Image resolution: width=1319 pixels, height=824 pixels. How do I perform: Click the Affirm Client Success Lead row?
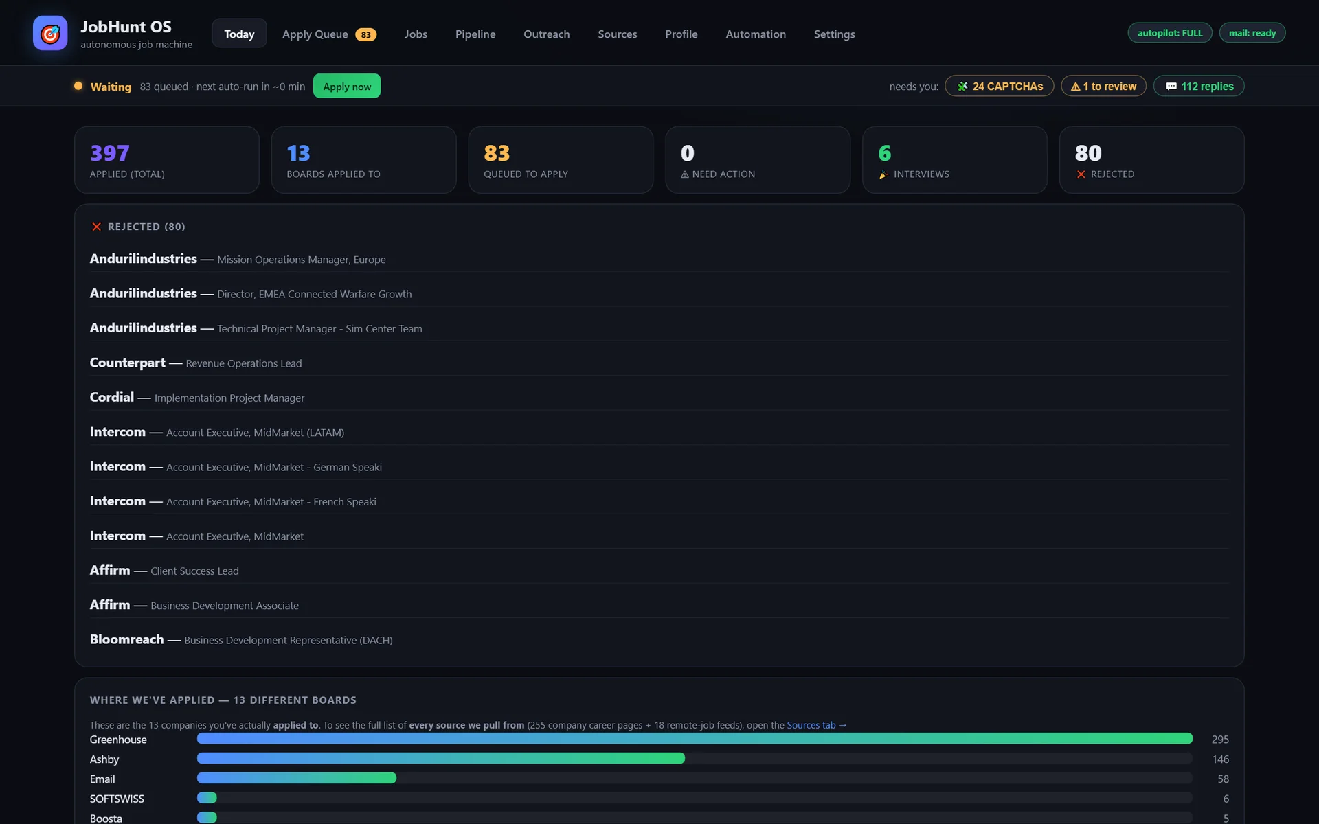pyautogui.click(x=659, y=570)
